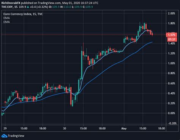Click the H:110.0 high value
Image resolution: width=180 pixels, height=140 pixels.
pyautogui.click(x=66, y=7)
